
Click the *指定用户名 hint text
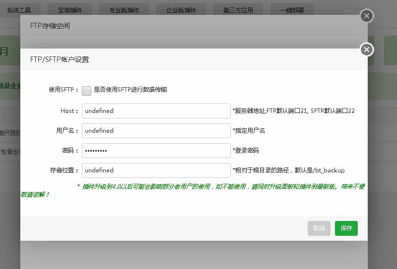(x=249, y=131)
